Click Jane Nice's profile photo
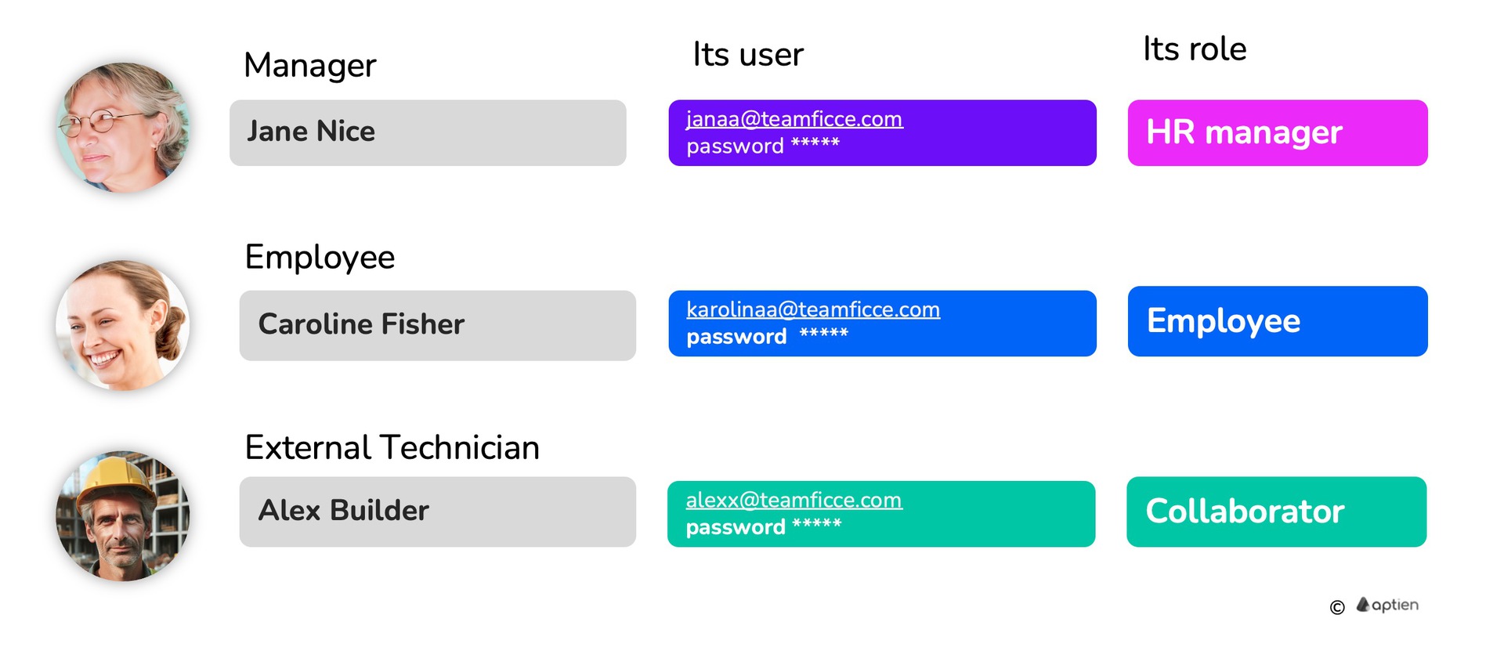1504x658 pixels. 123,128
